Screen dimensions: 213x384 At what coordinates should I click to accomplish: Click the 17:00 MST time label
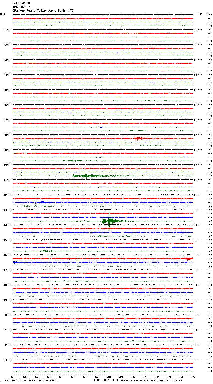(8, 270)
